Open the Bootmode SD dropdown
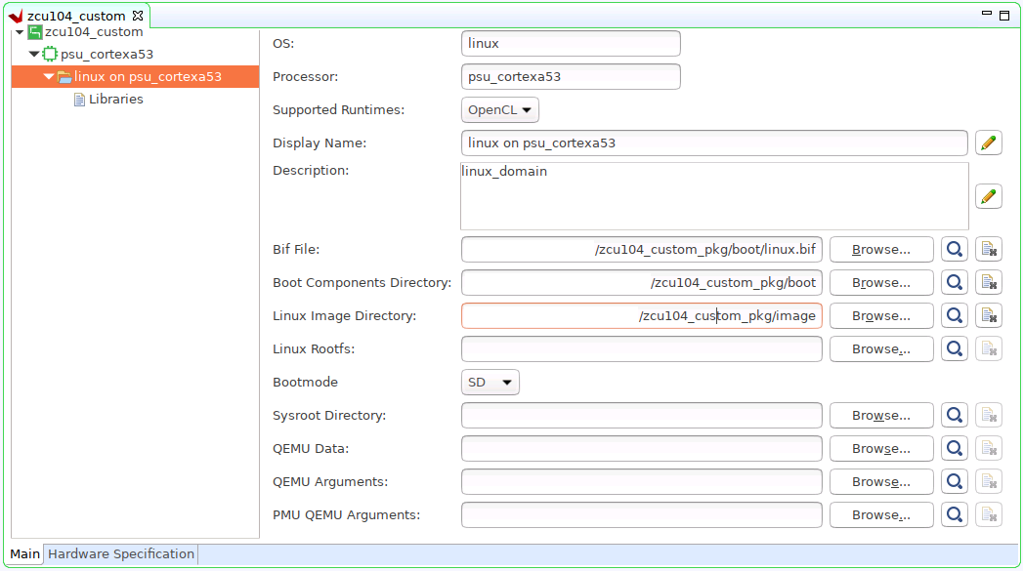 tap(490, 383)
